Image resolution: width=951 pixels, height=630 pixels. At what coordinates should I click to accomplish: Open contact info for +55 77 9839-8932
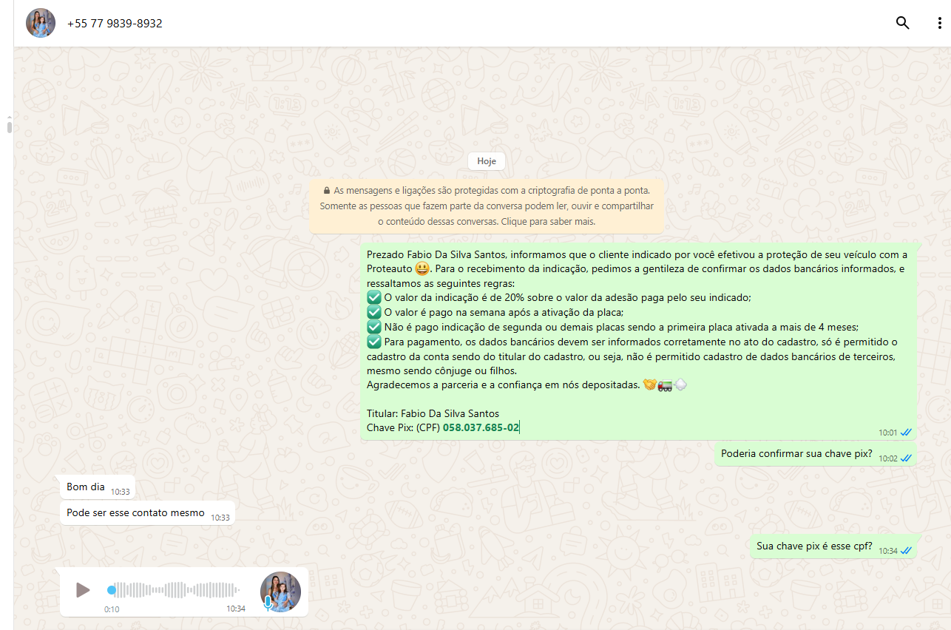[115, 24]
